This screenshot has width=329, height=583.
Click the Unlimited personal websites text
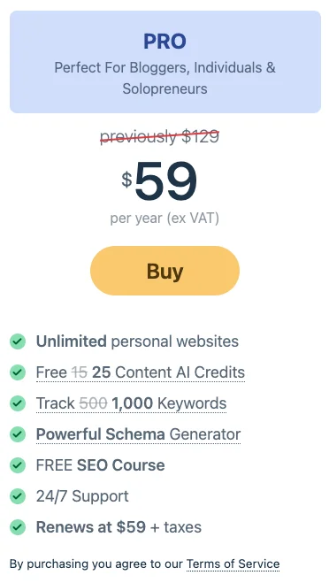coord(137,341)
